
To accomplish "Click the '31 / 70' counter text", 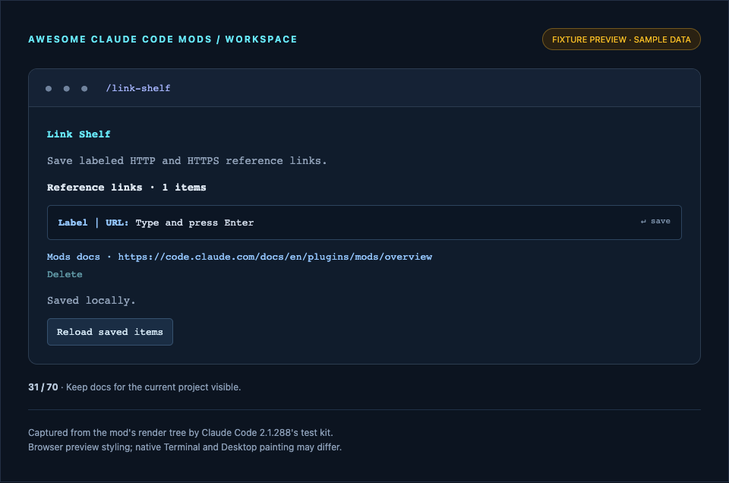I will [43, 387].
